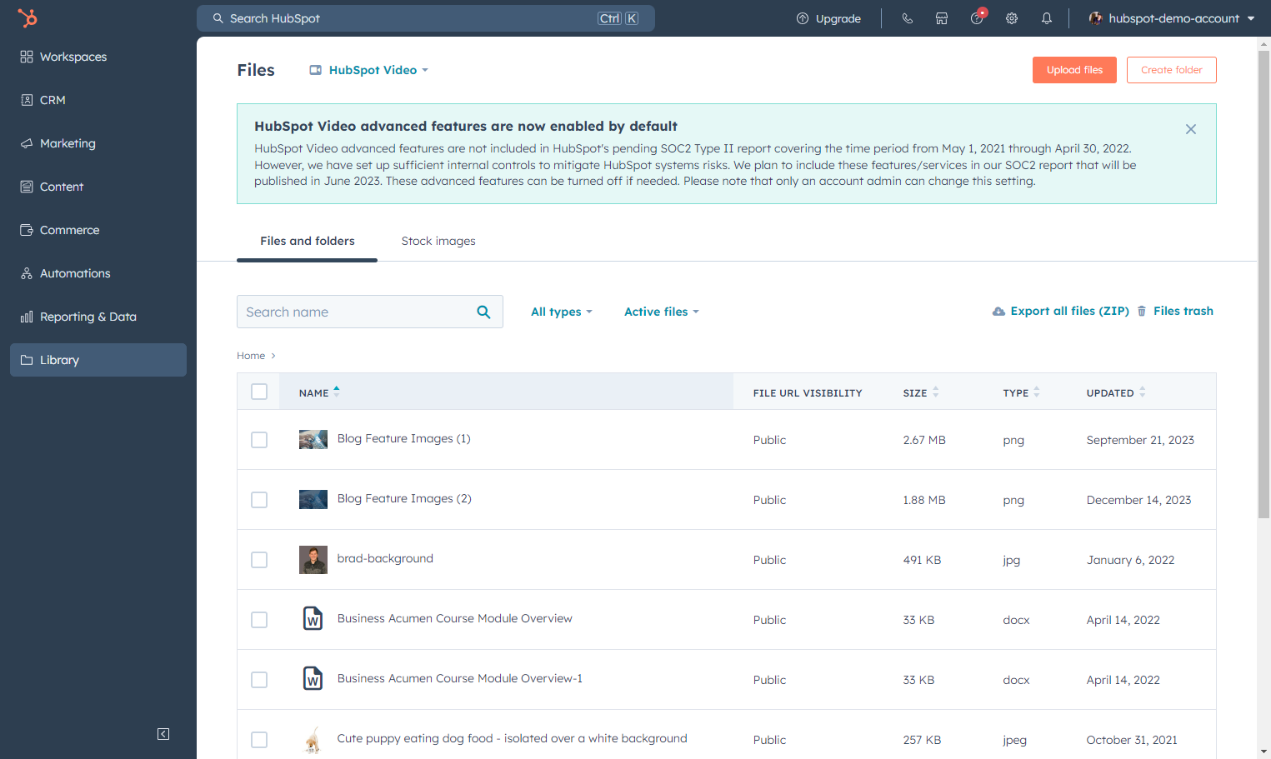This screenshot has height=759, width=1271.
Task: Open Content in the sidebar
Action: [98, 187]
